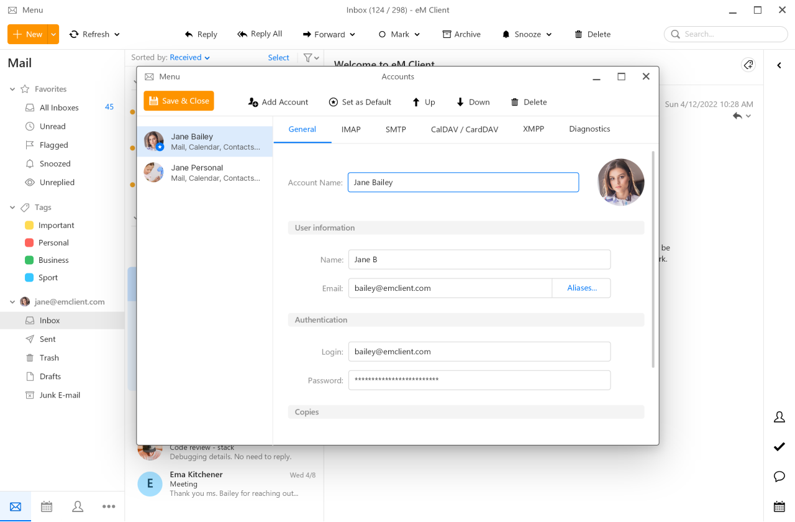
Task: Click the Delete trash icon in Accounts toolbar
Action: [x=514, y=101]
